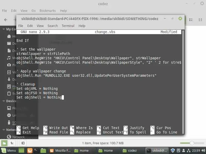Show places sidebar button in status bar
206x154 pixels.
click(x=4, y=143)
